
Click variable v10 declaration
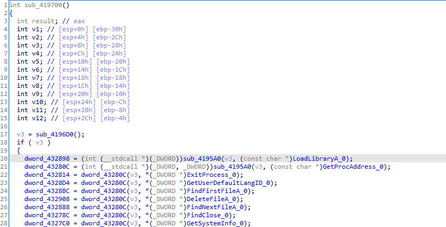[38, 102]
